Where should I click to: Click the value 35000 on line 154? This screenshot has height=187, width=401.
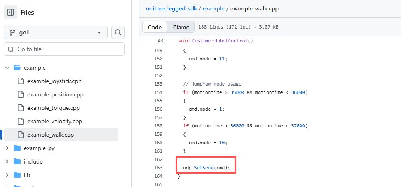click(237, 92)
